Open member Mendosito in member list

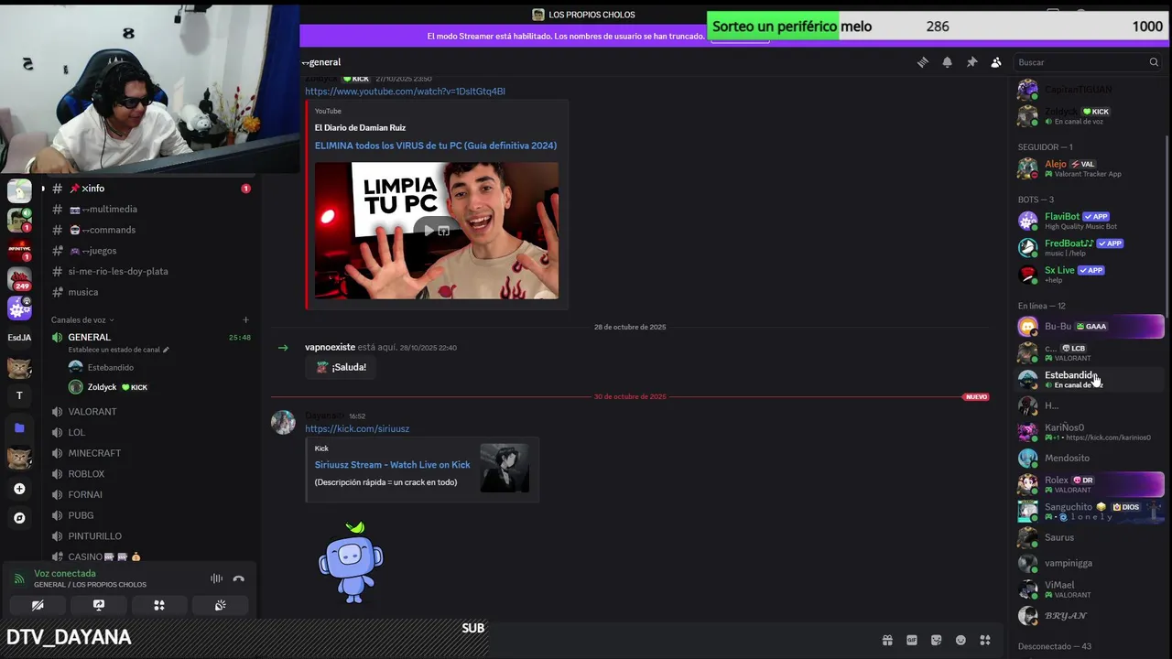pyautogui.click(x=1089, y=458)
